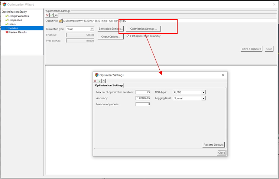Screen dimensions: 279x179
Task: Click Optimization Study root node
Action: click(14, 12)
